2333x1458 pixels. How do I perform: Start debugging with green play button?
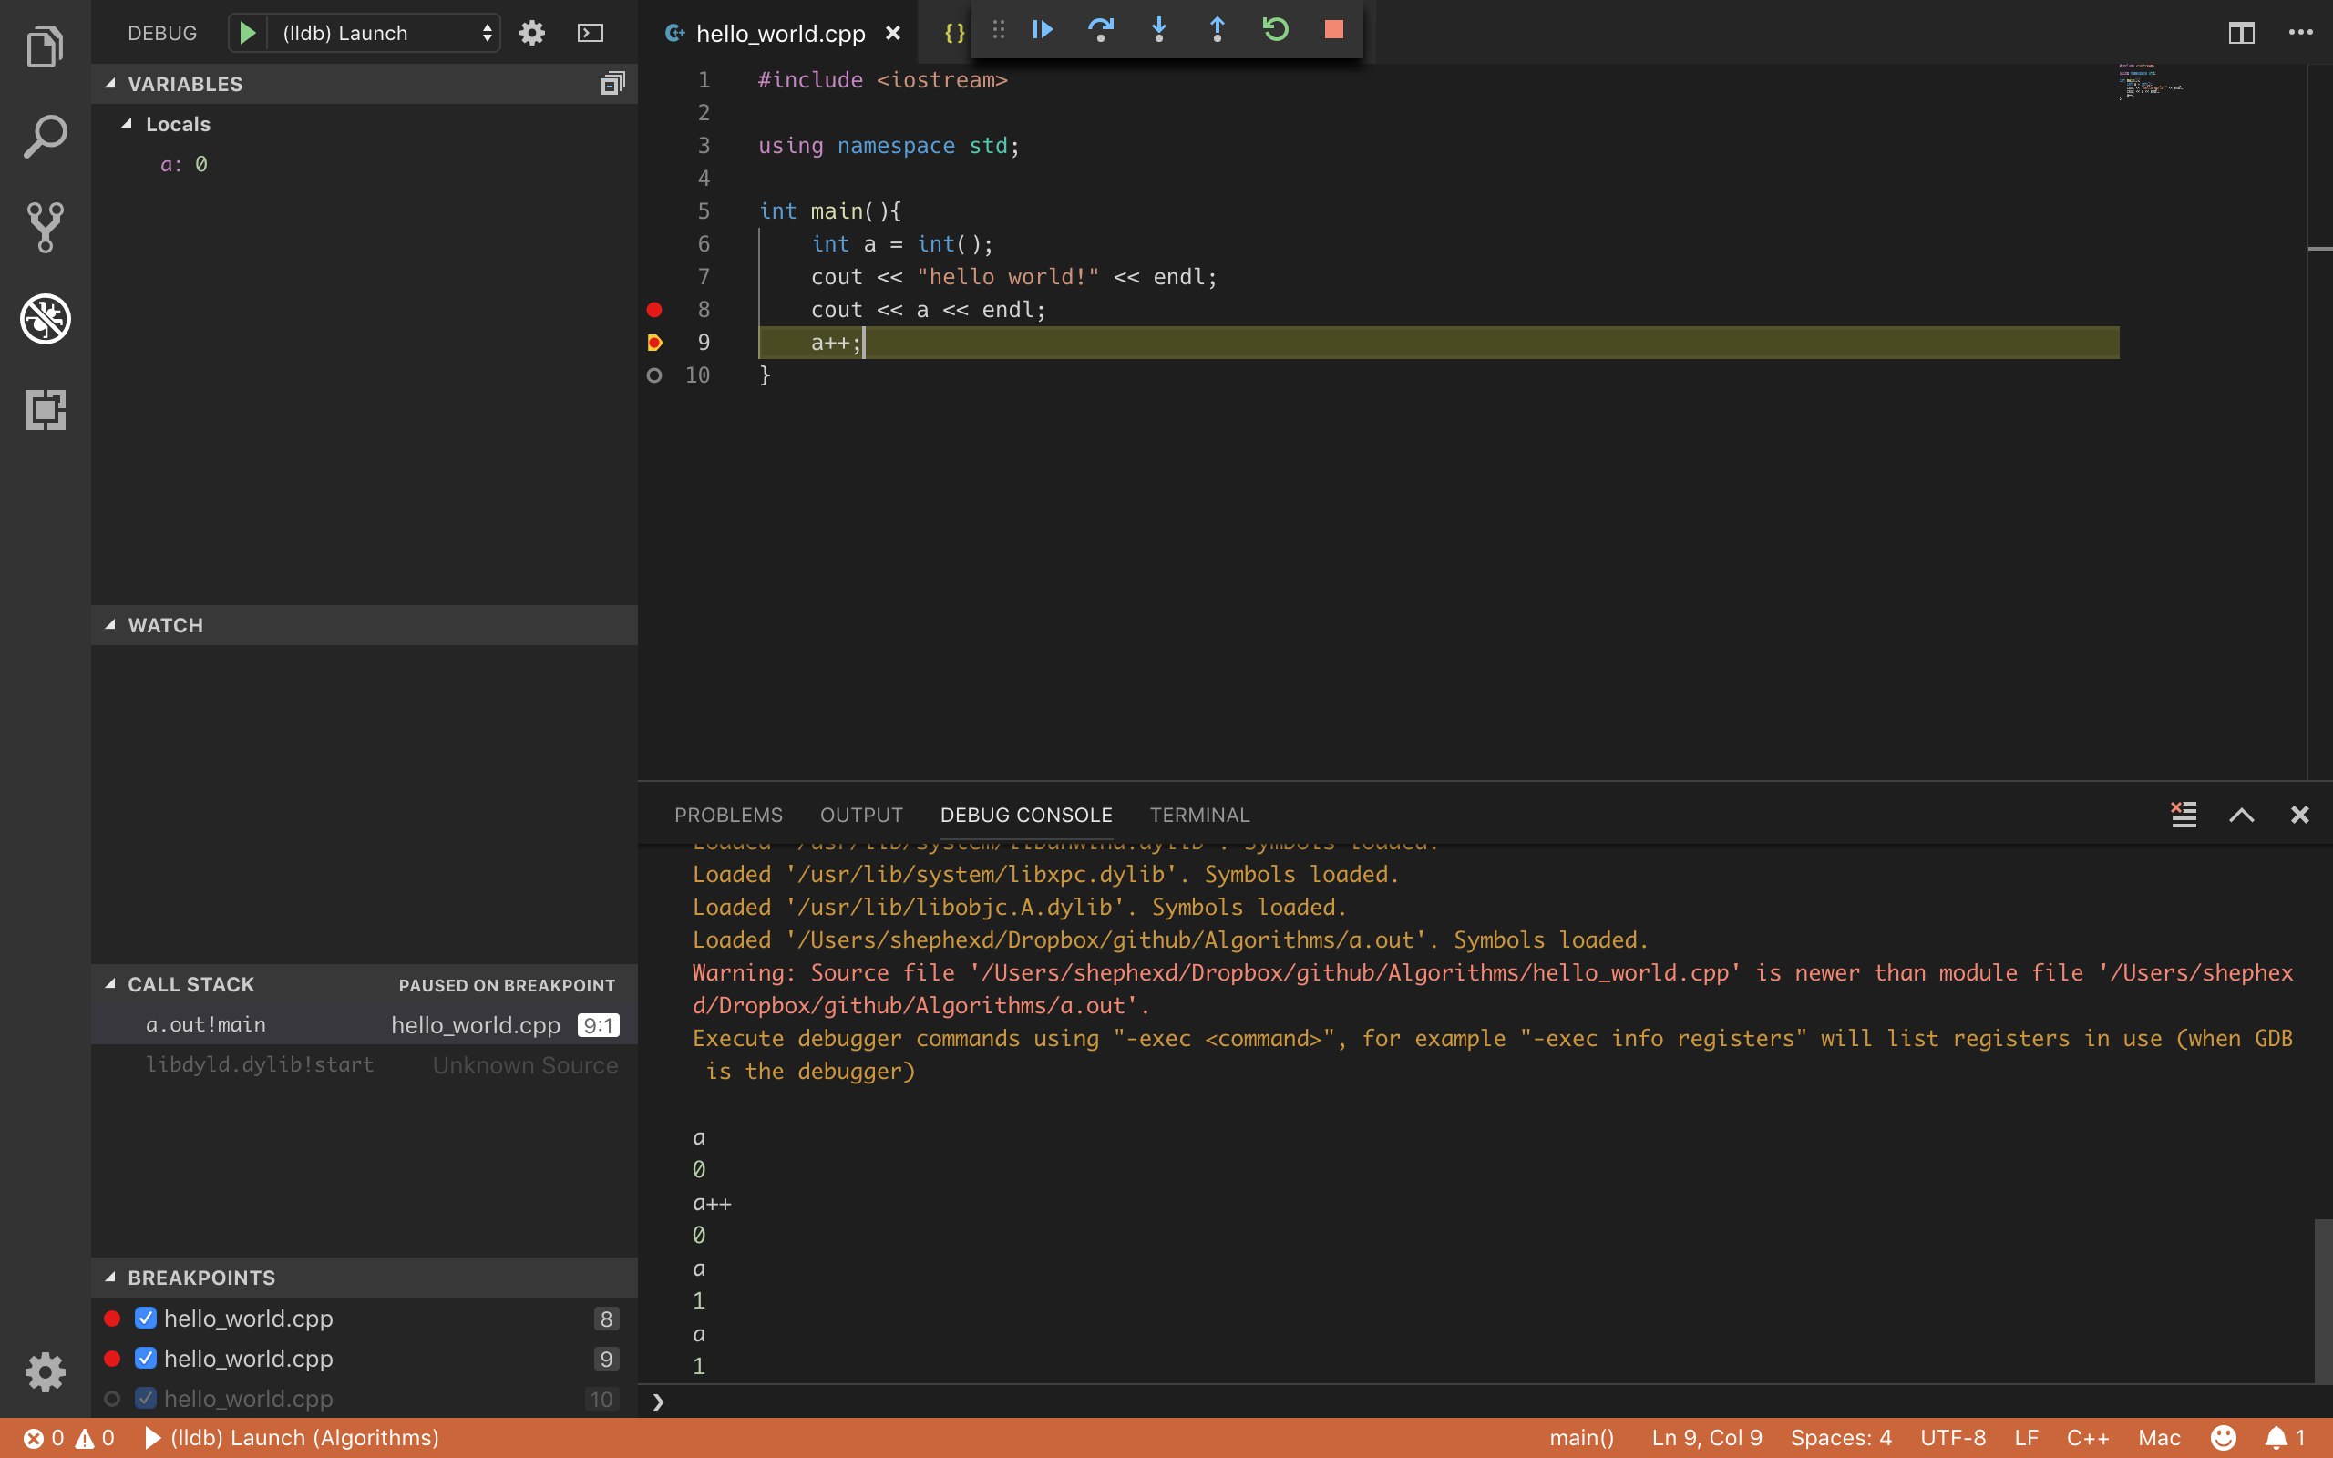pos(247,33)
